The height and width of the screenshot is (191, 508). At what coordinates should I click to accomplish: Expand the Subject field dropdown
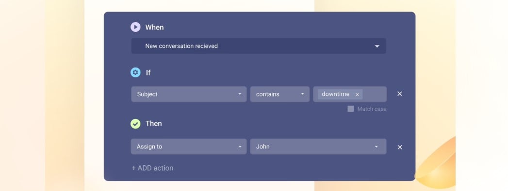[x=189, y=94]
